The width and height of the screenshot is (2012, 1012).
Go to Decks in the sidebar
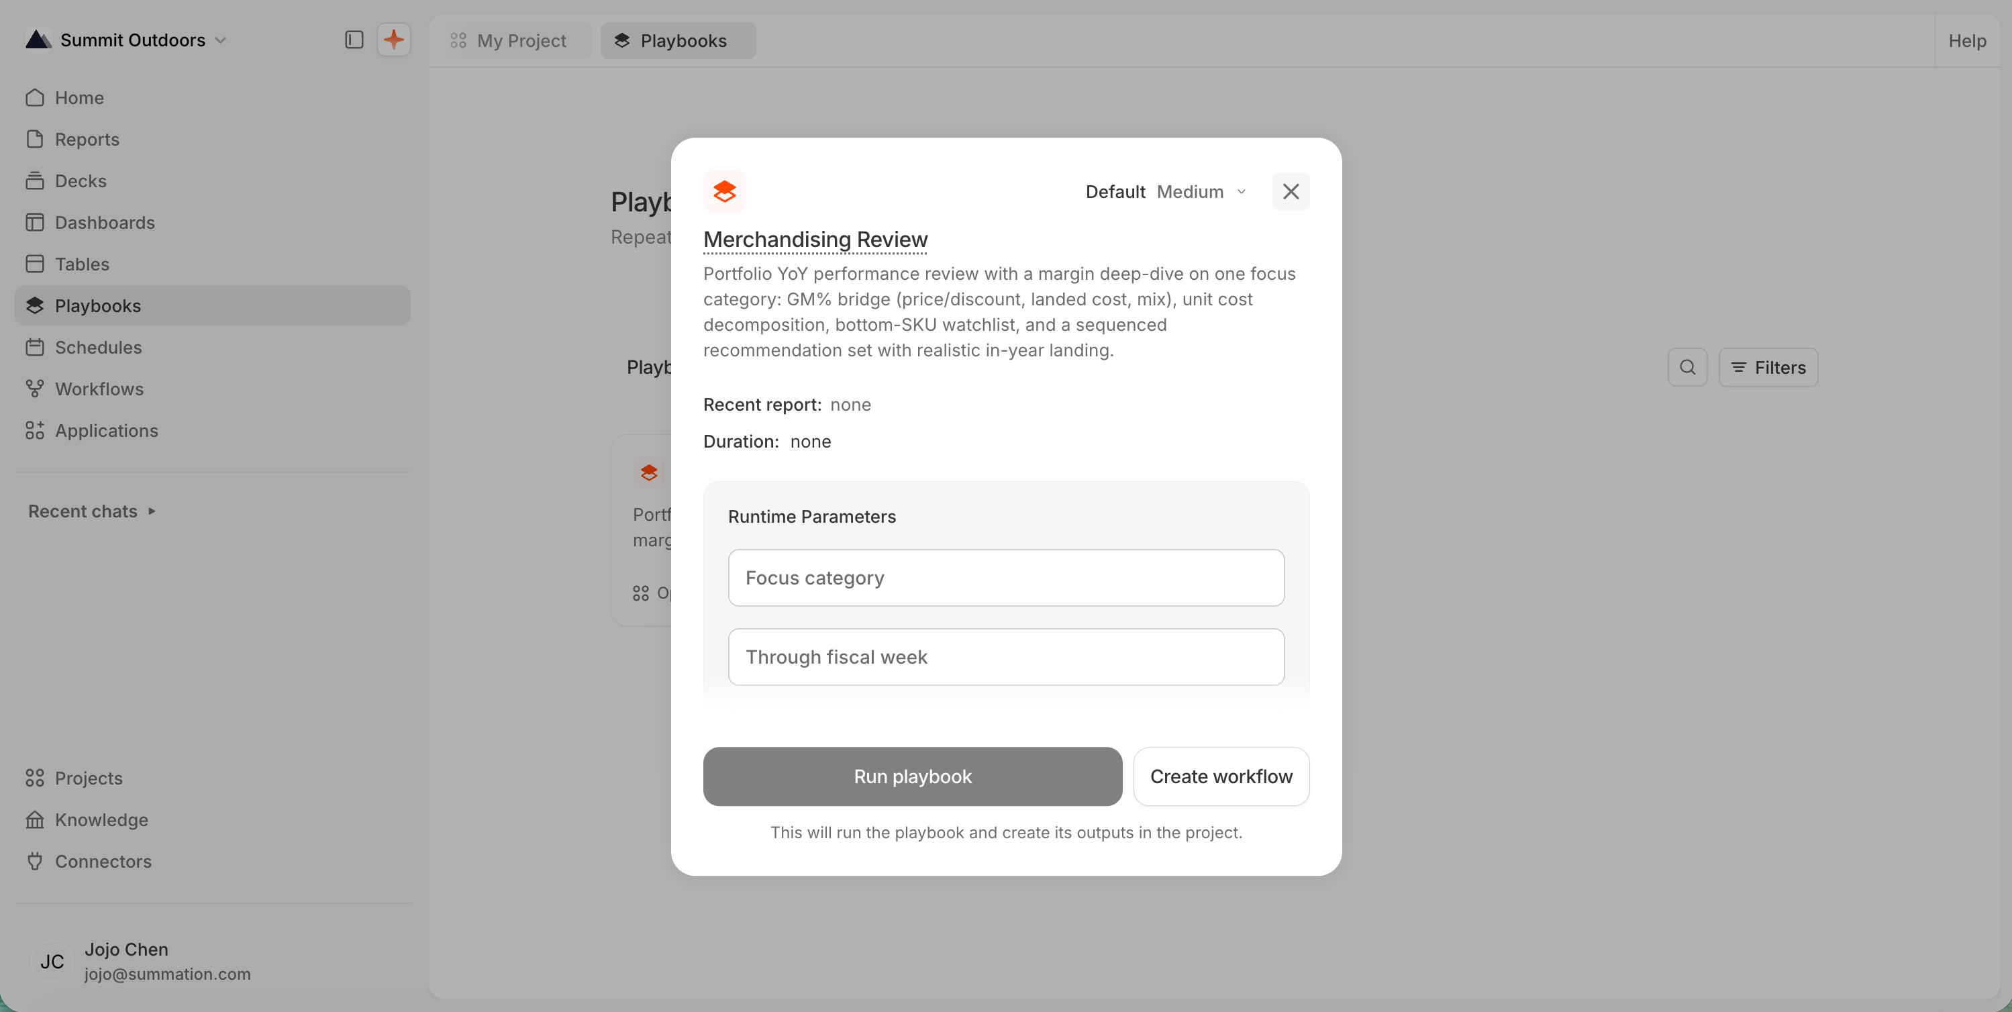coord(213,181)
